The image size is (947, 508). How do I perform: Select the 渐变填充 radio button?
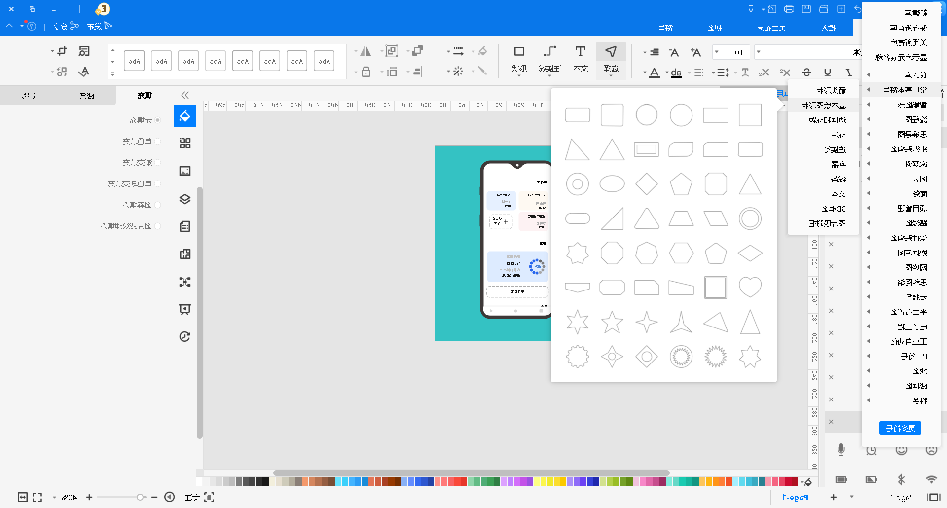158,162
